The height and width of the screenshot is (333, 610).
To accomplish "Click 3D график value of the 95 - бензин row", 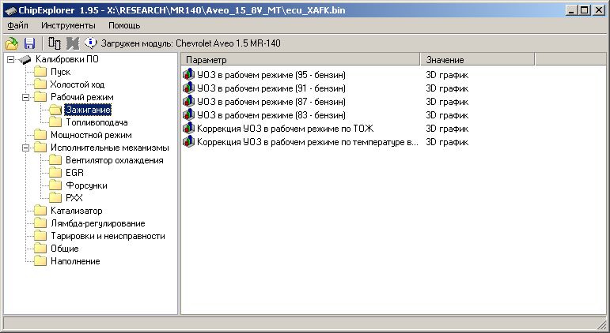I will 447,75.
